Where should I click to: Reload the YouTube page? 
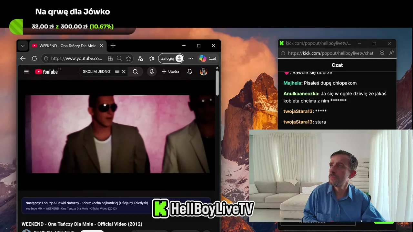pos(35,58)
